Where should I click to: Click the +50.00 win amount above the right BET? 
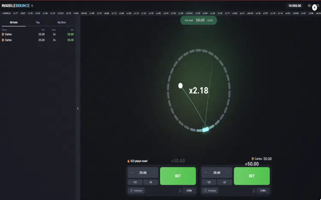252,164
